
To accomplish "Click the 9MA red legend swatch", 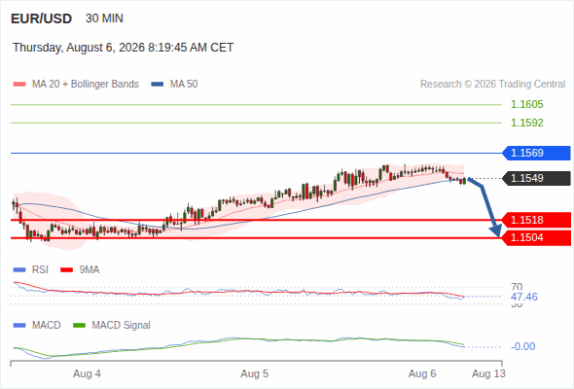I will point(66,270).
